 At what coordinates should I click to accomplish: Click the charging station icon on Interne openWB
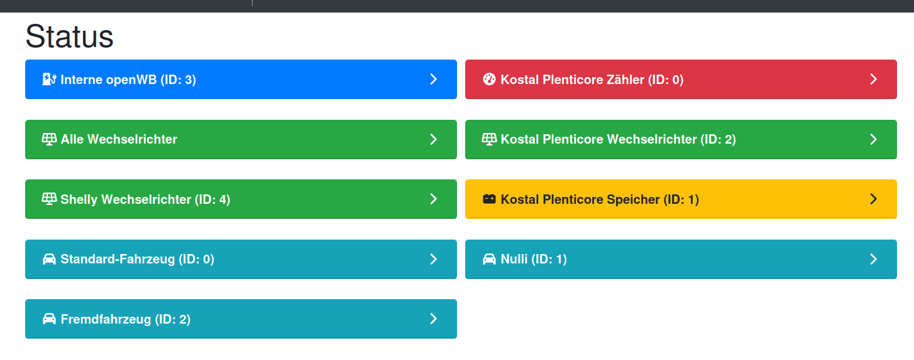coord(49,79)
